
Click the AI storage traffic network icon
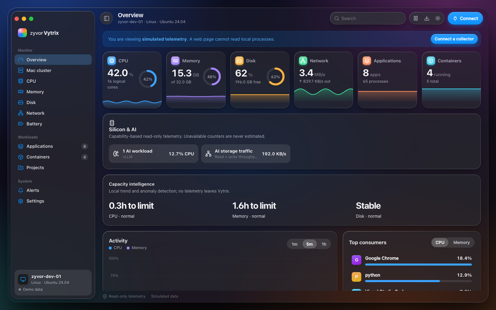(x=208, y=154)
